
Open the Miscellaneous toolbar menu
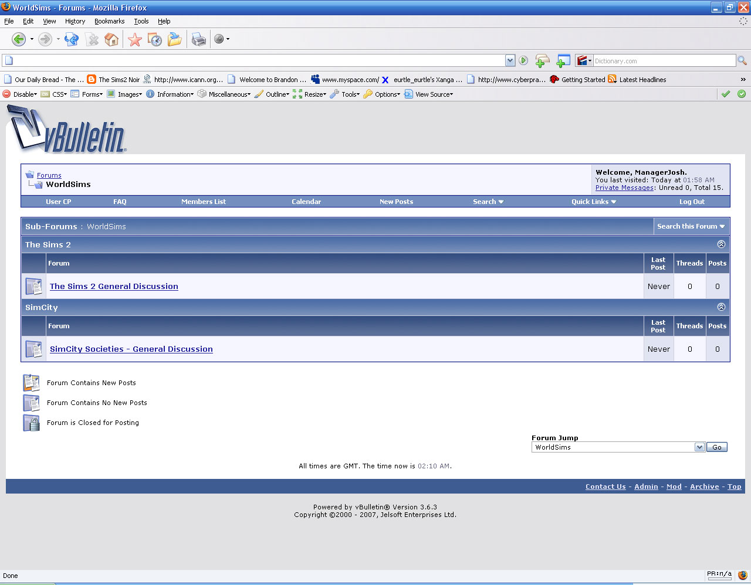point(224,94)
